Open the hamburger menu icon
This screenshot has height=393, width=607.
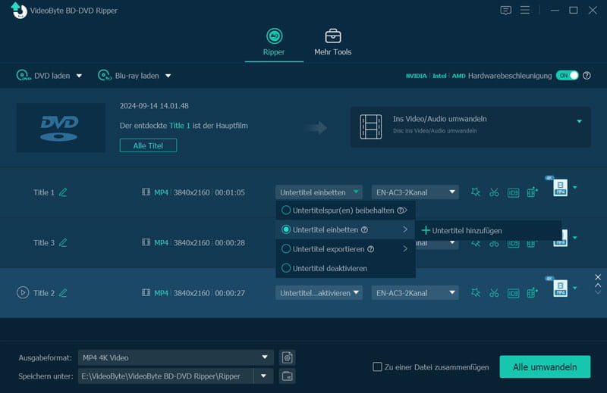click(525, 10)
